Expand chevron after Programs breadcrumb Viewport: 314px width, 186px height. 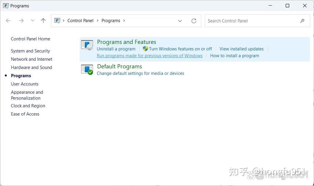pos(124,21)
